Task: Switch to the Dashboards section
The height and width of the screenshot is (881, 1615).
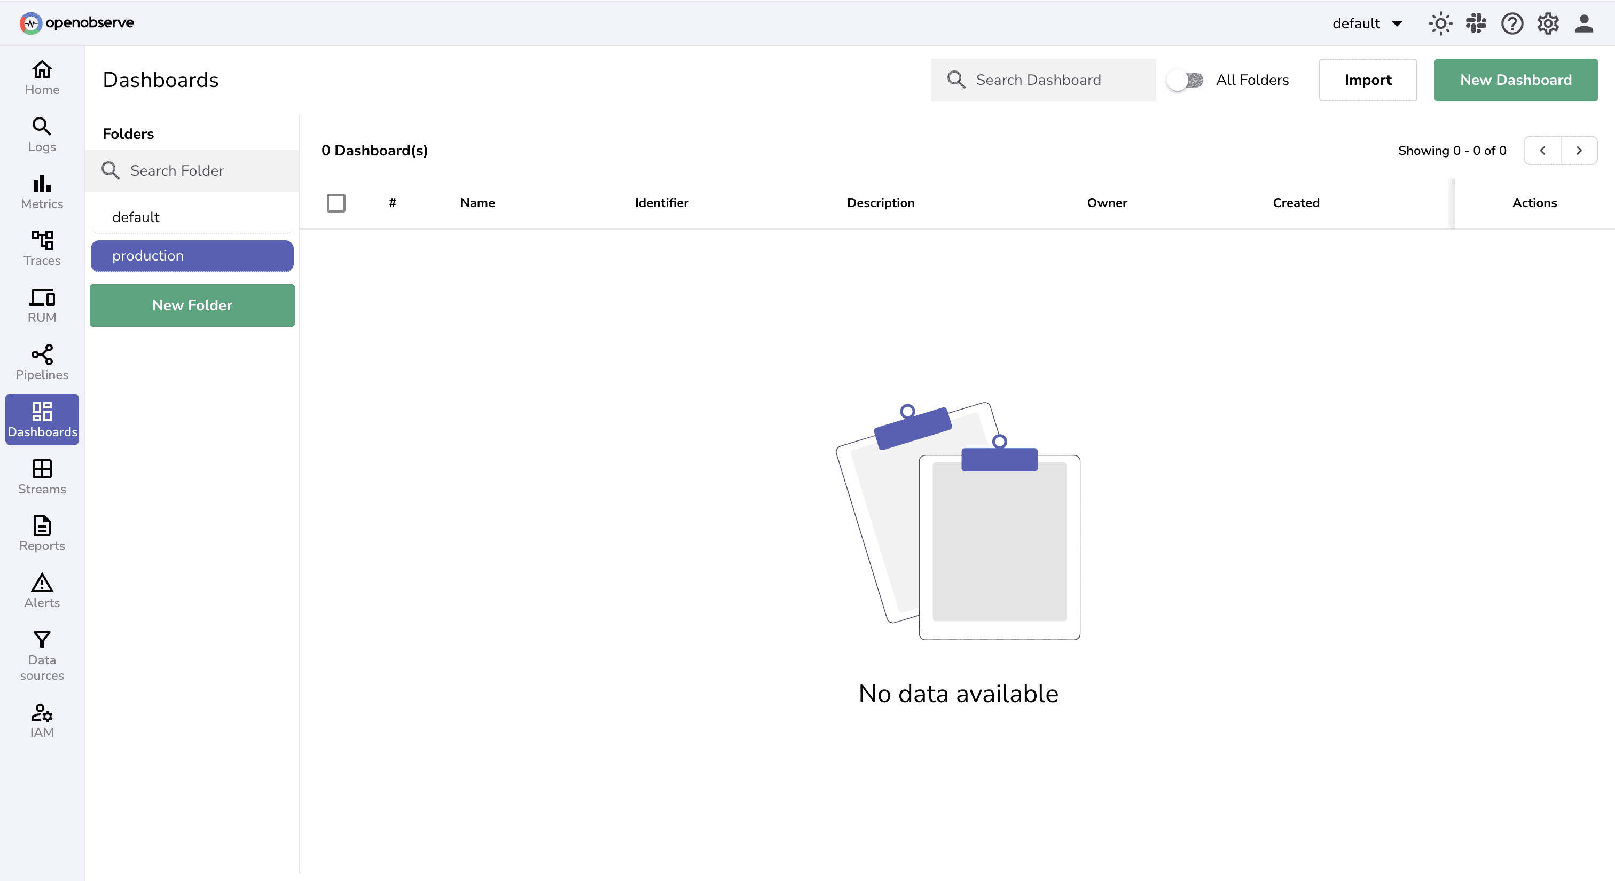Action: pyautogui.click(x=41, y=419)
